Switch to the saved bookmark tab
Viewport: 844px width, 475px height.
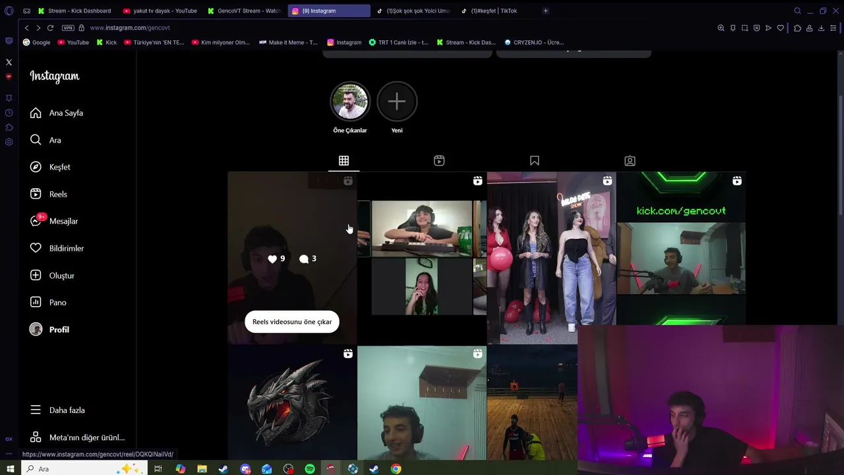pos(535,160)
